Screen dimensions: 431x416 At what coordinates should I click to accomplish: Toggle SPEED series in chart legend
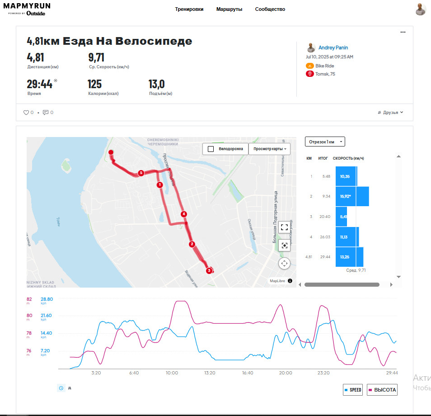353,390
